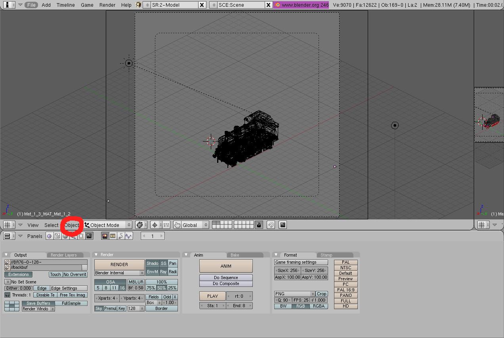The image size is (504, 338).
Task: Switch to the Render Layers tab
Action: pyautogui.click(x=64, y=255)
